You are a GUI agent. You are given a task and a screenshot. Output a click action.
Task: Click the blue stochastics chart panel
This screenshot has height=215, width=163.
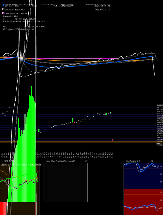coord(143,176)
